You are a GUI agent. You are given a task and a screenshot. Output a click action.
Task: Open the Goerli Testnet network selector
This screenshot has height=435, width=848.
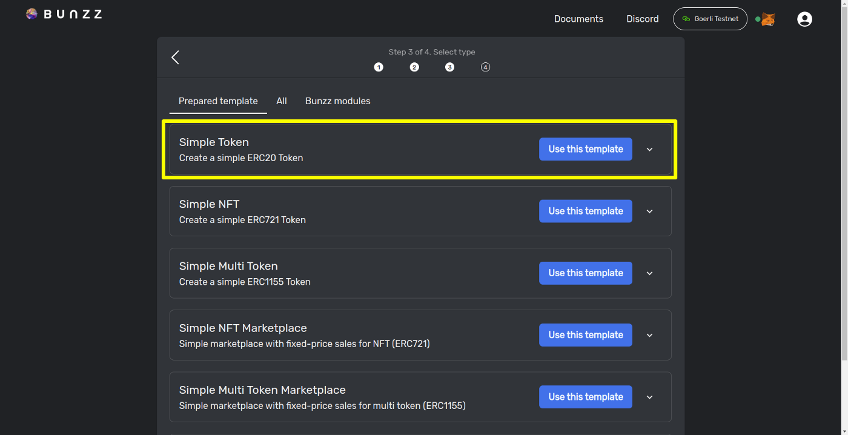(x=710, y=19)
